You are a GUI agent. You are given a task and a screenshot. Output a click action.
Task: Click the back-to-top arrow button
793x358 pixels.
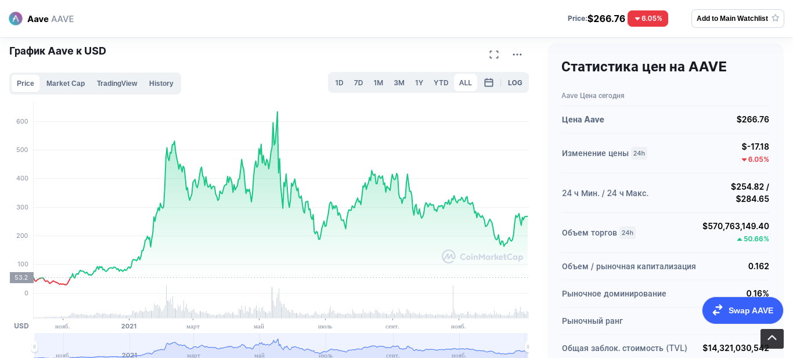pyautogui.click(x=772, y=339)
